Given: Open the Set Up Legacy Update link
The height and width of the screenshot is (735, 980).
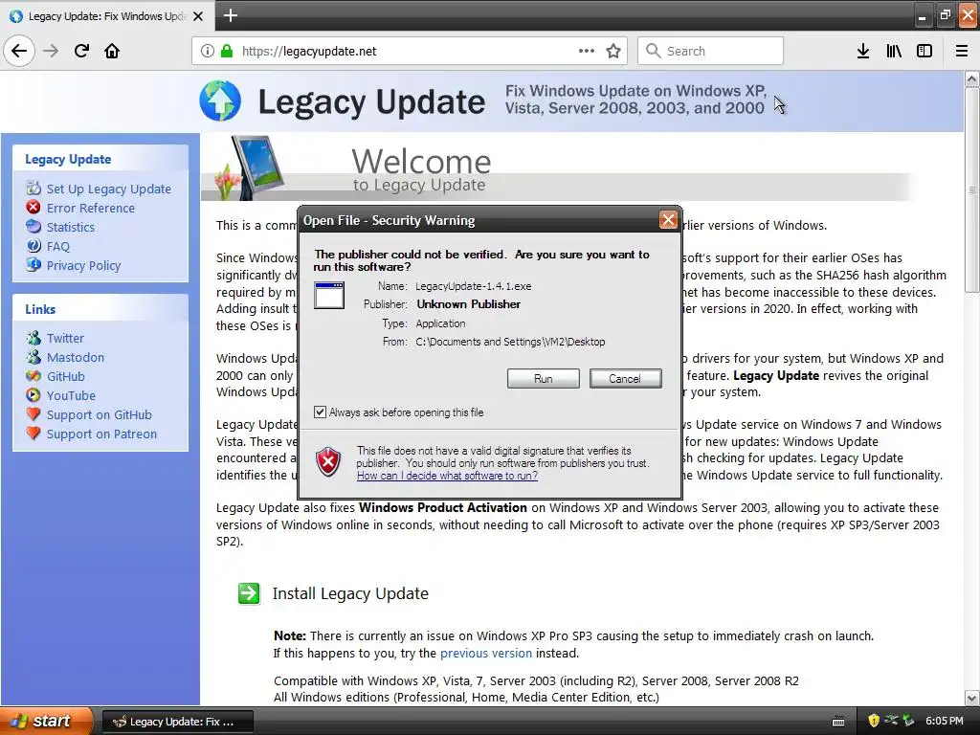Looking at the screenshot, I should coord(109,189).
